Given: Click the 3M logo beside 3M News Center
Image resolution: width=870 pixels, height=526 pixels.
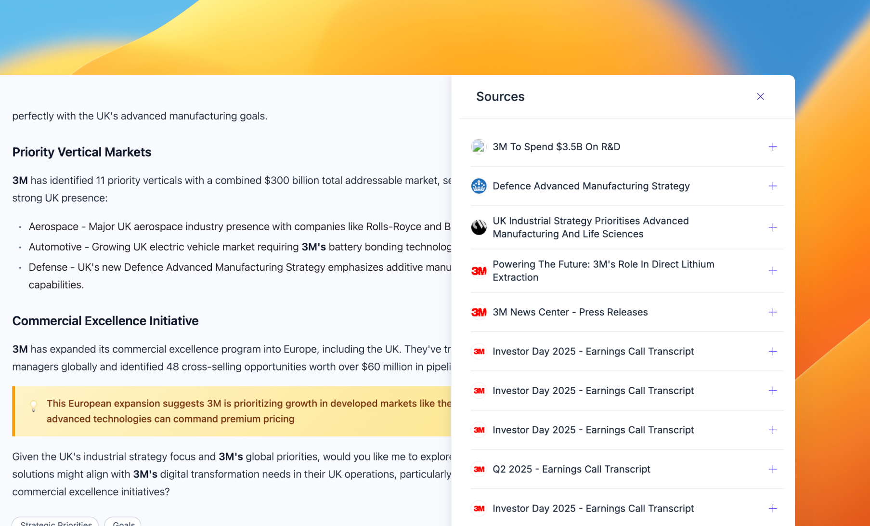Looking at the screenshot, I should pyautogui.click(x=479, y=312).
